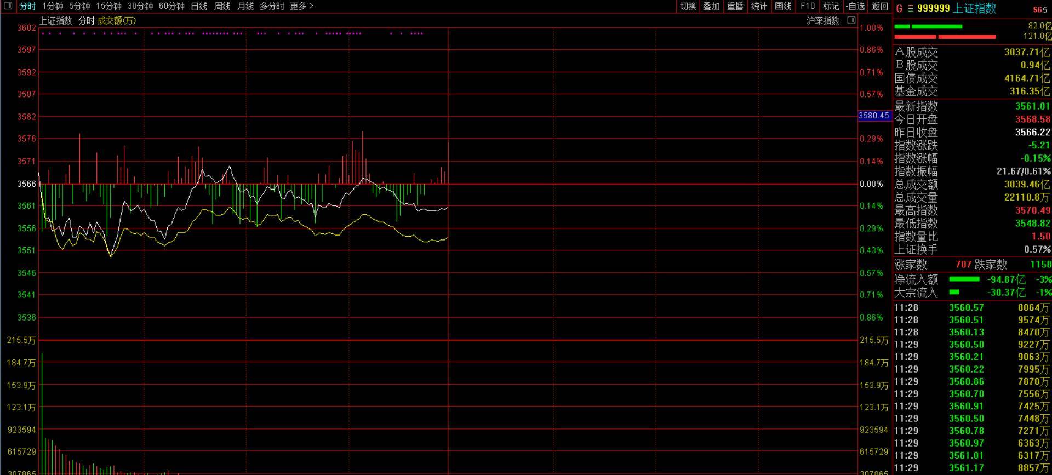Open the 月线 monthly chart
Image resolution: width=1052 pixels, height=475 pixels.
[x=245, y=6]
